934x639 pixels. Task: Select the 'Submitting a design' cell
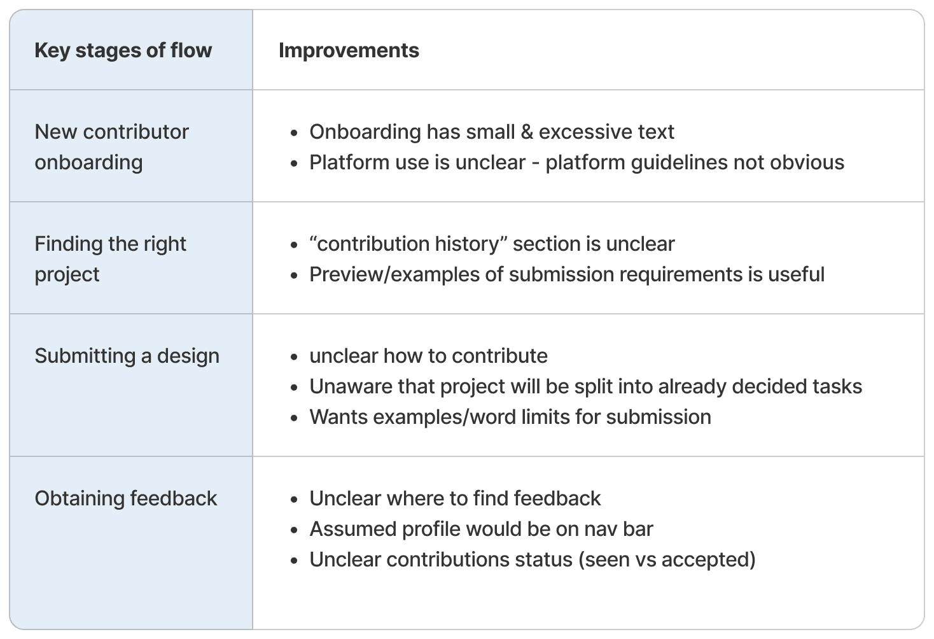point(131,385)
